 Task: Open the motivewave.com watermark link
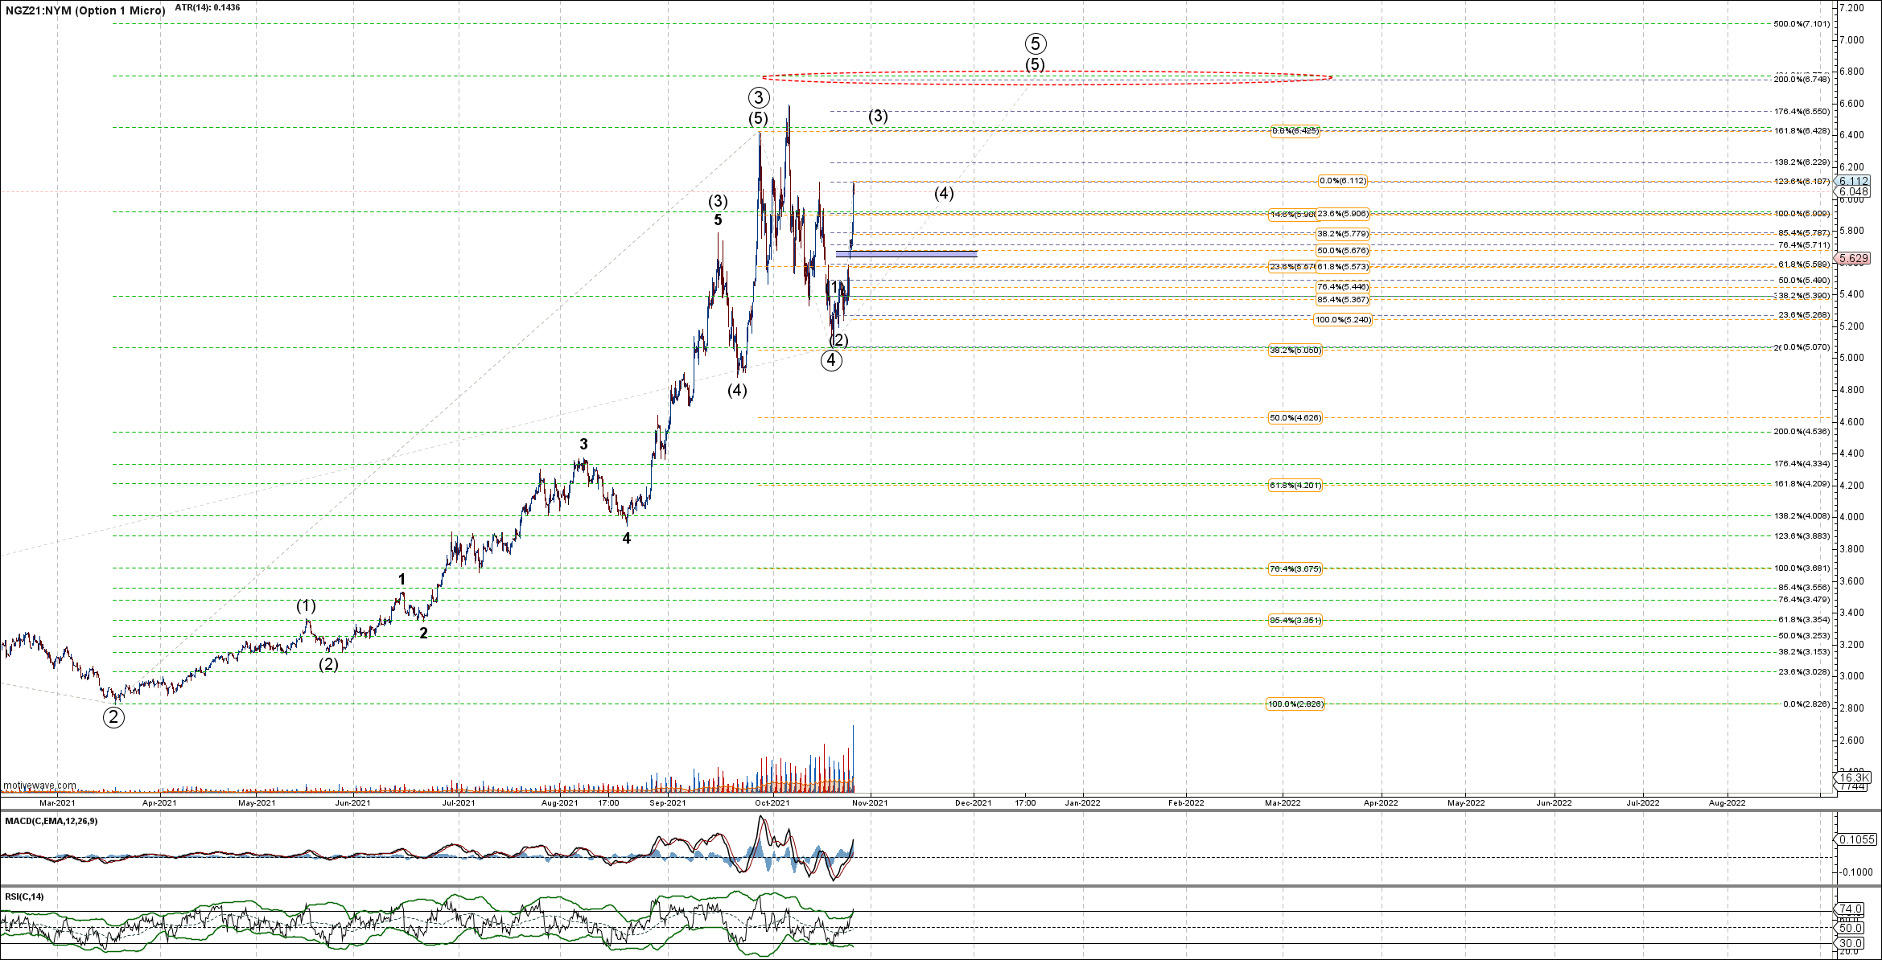coord(40,786)
